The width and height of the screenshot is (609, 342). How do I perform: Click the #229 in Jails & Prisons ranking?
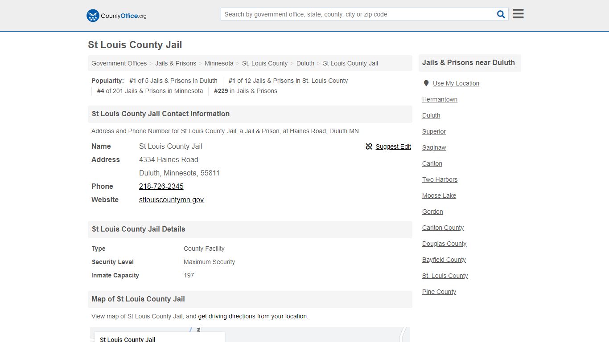(x=246, y=91)
